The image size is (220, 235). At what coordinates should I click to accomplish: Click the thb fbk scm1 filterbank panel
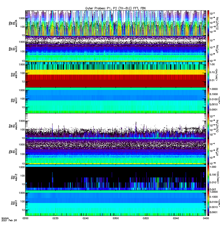tap(116, 100)
